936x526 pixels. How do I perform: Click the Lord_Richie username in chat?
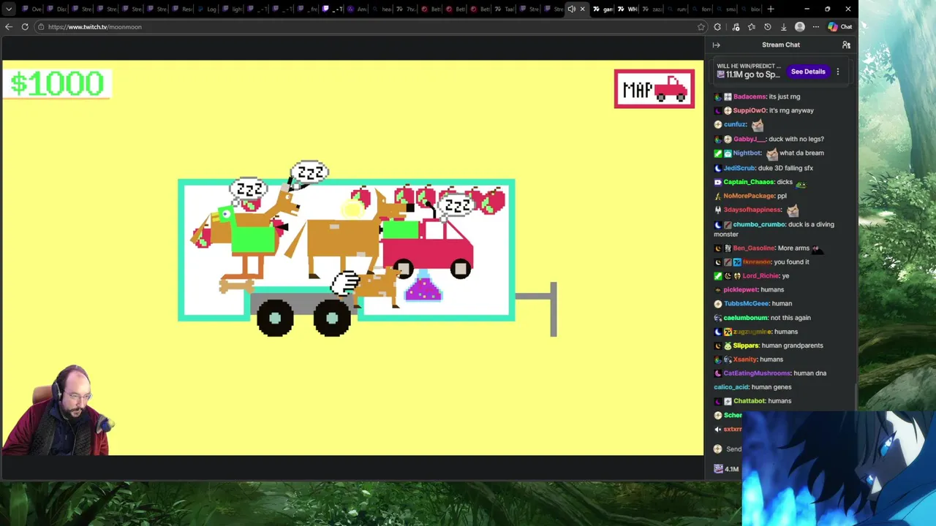click(760, 276)
